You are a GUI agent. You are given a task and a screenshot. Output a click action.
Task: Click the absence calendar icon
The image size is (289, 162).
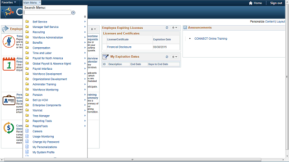(x=9, y=64)
